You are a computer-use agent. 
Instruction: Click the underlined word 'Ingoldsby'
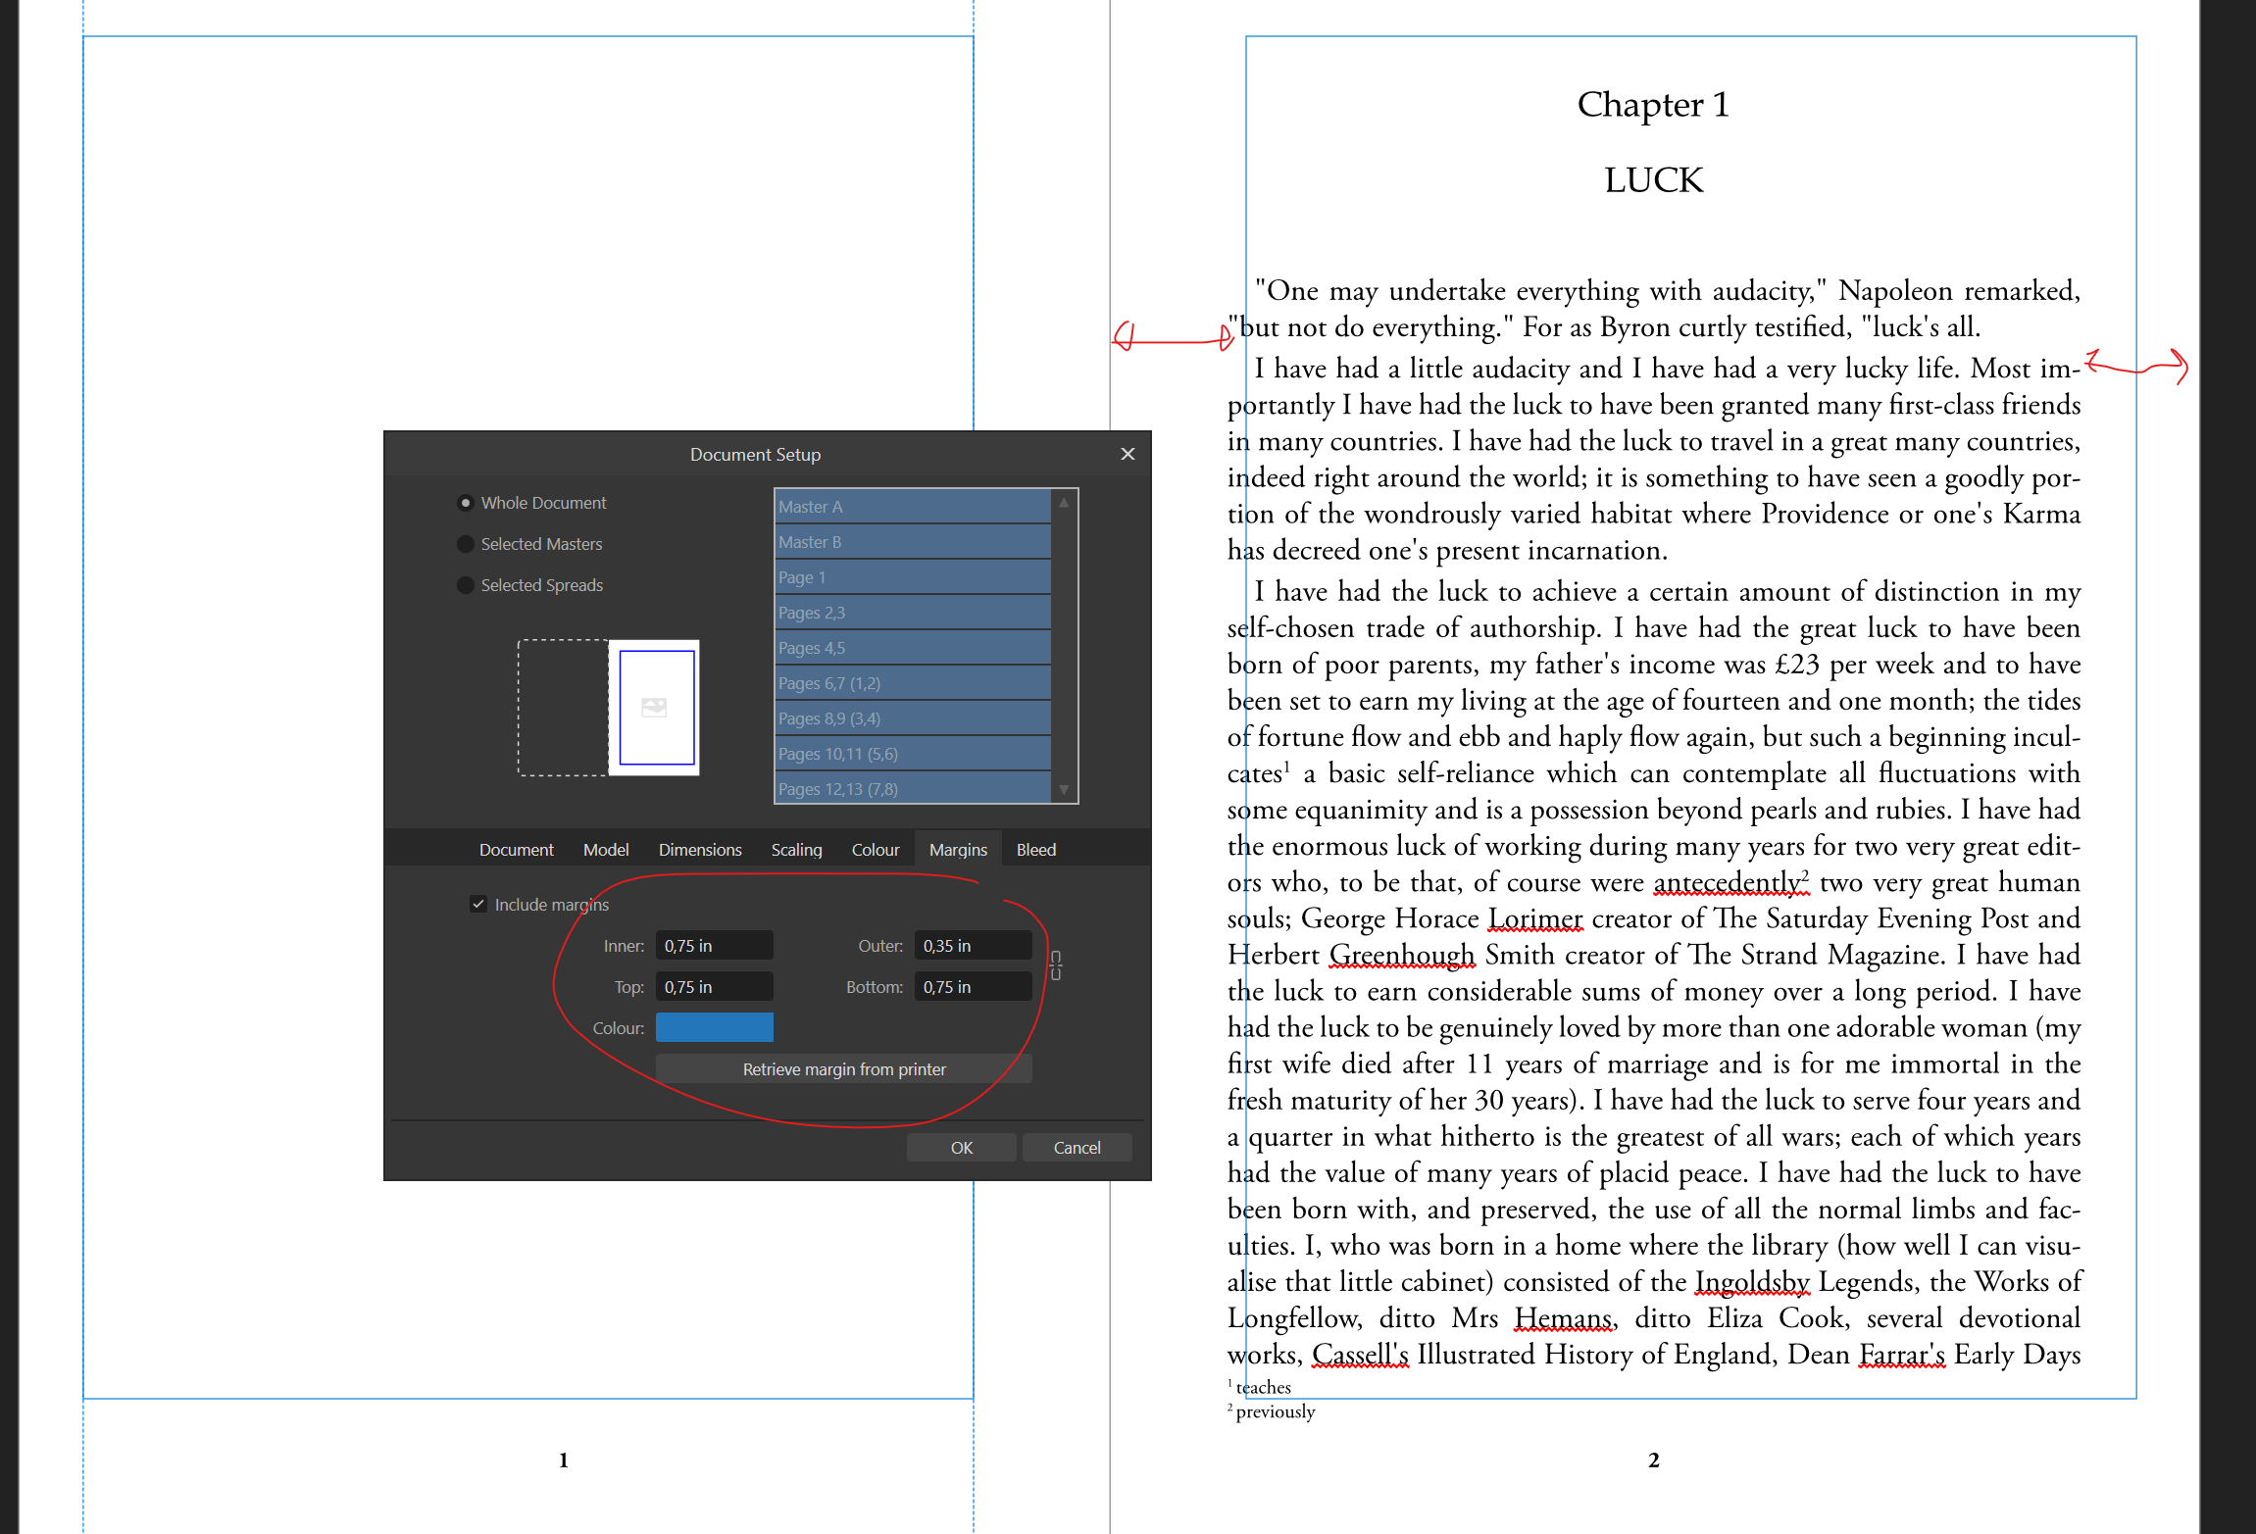(x=1752, y=1282)
